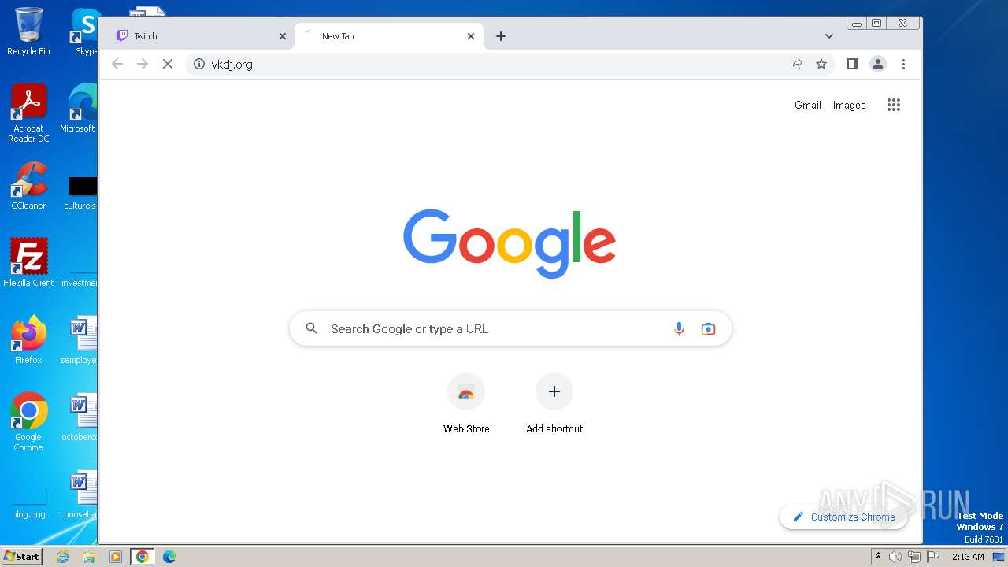Share this page icon
The width and height of the screenshot is (1008, 567).
[x=796, y=64]
